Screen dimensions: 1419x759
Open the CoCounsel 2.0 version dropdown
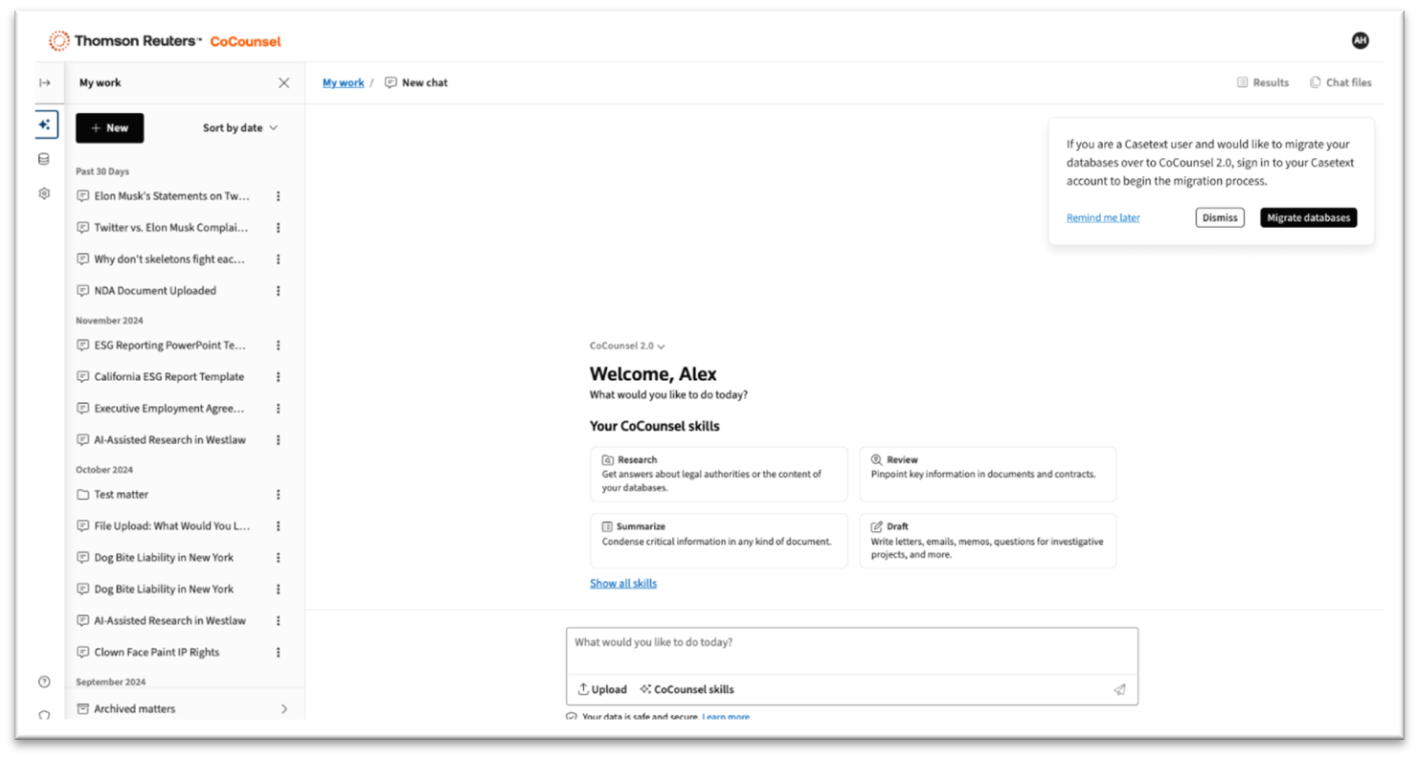click(627, 346)
